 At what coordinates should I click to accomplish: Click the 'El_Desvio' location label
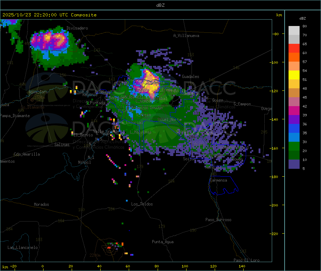pyautogui.click(x=83, y=135)
